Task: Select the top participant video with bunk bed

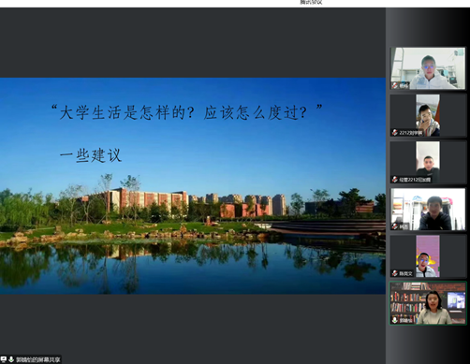Action: coord(428,68)
